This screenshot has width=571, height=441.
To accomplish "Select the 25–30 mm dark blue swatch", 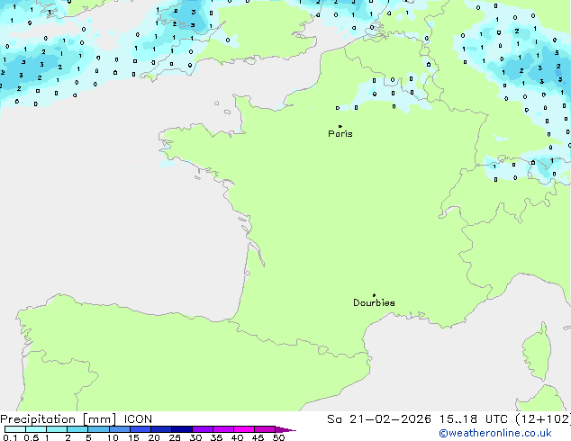I will 181,429.
